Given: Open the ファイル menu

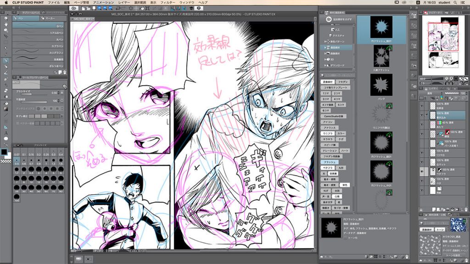Looking at the screenshot, I should coord(54,2).
